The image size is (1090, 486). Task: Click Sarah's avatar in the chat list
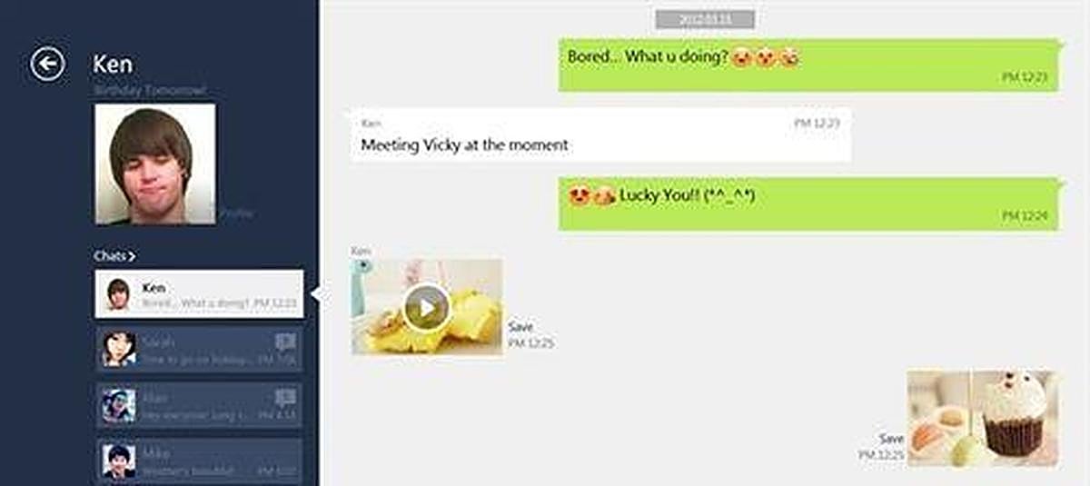click(x=119, y=349)
